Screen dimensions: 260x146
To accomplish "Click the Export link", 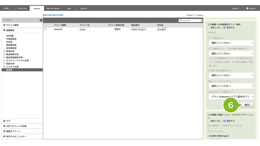I will coord(200,15).
